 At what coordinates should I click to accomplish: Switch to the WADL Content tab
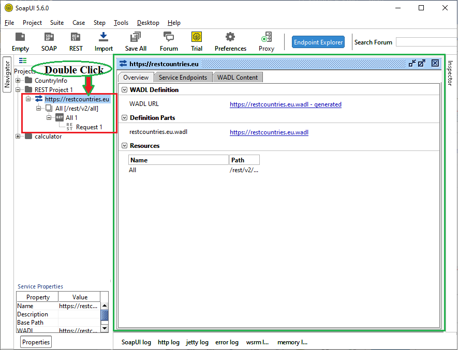click(x=238, y=78)
